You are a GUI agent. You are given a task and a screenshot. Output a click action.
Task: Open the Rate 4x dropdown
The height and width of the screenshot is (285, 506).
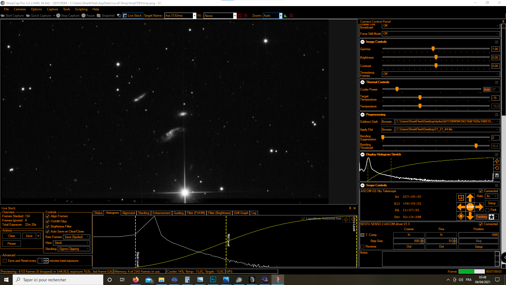[x=492, y=196]
